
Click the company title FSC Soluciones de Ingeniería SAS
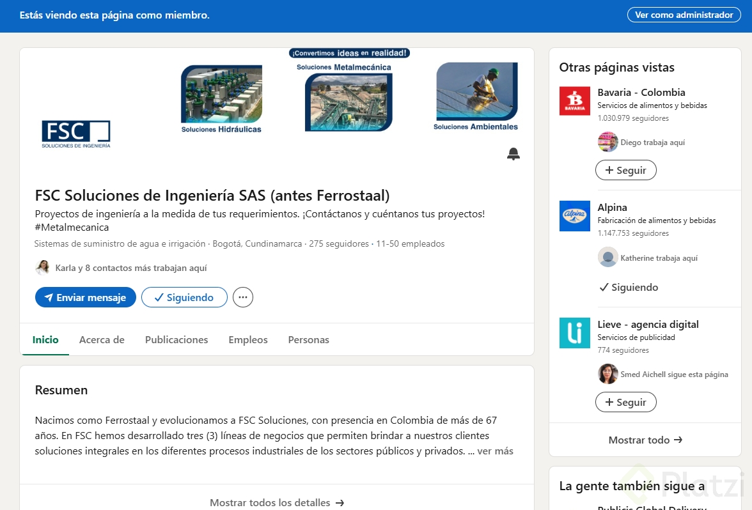coord(212,195)
